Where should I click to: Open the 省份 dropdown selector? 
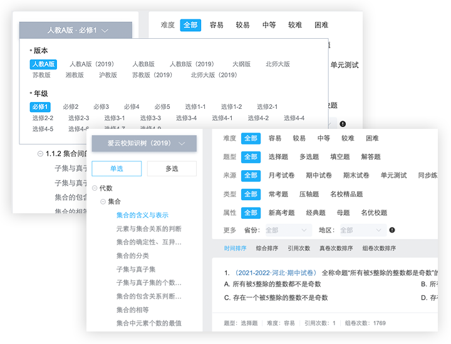point(288,230)
